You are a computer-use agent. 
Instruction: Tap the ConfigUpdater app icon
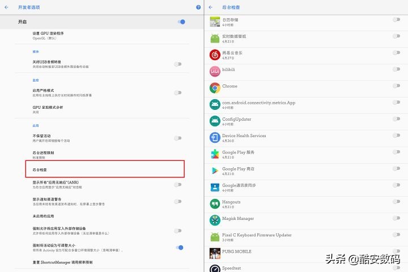click(x=215, y=121)
